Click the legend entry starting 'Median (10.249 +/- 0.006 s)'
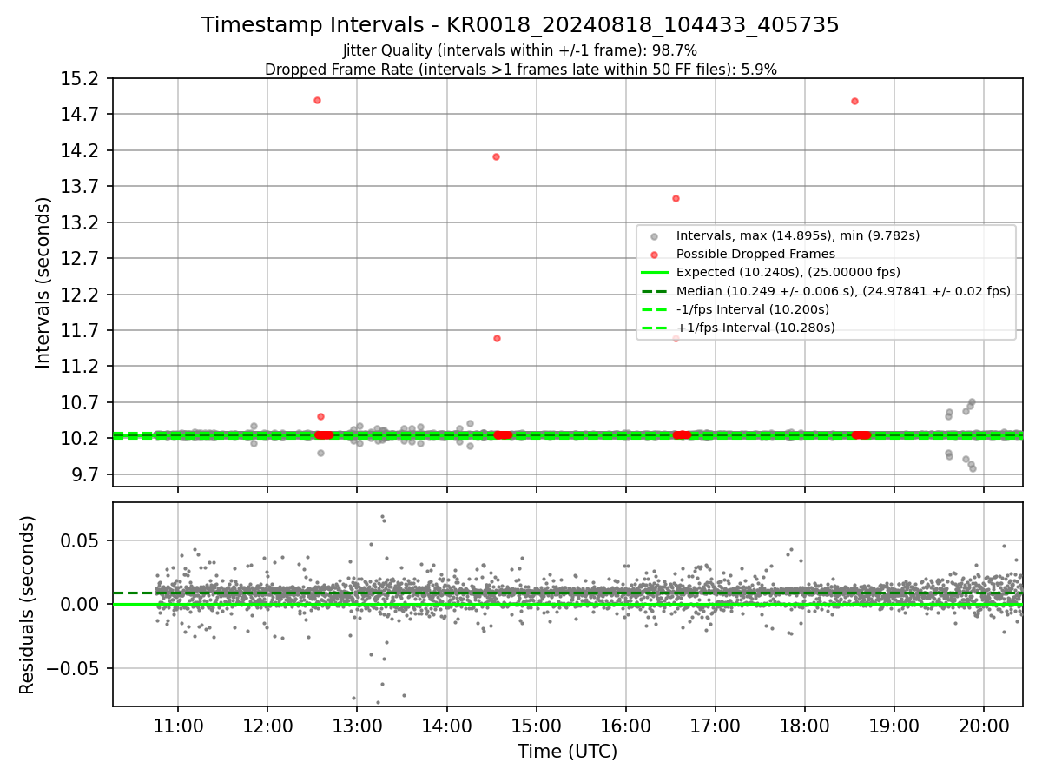The image size is (1042, 782). (843, 291)
